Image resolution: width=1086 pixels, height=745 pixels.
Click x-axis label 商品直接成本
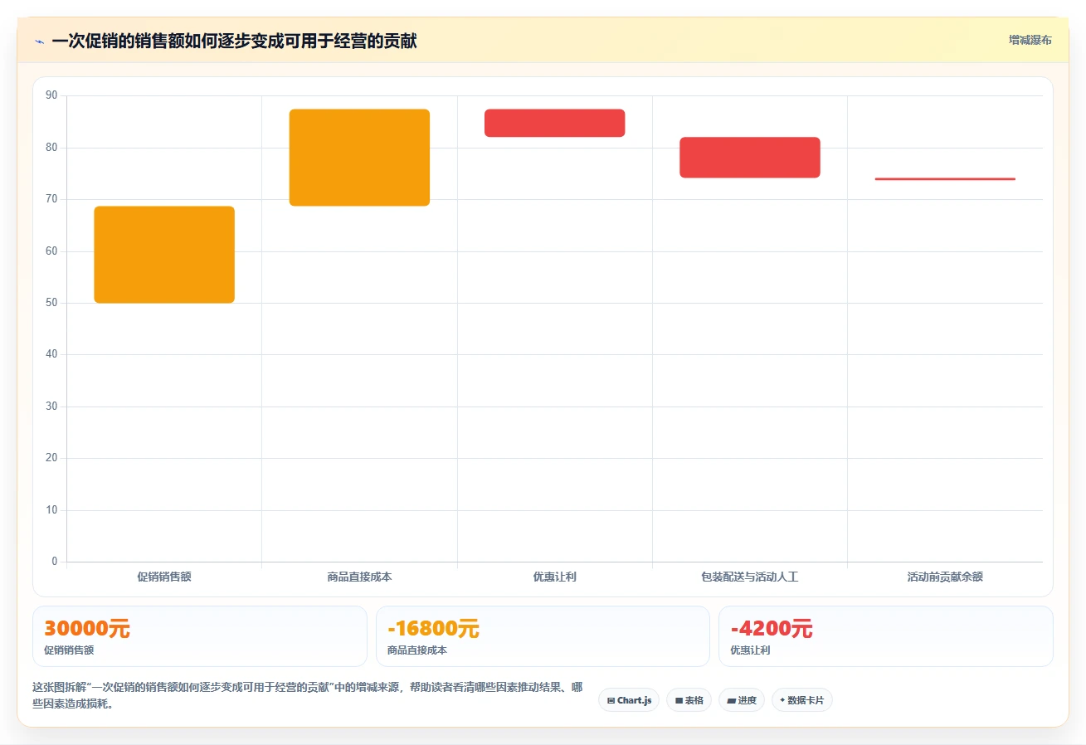[359, 577]
